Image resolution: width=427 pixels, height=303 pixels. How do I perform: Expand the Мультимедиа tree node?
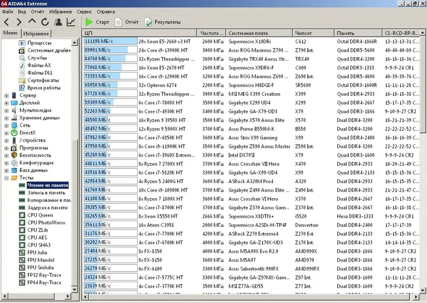pyautogui.click(x=6, y=111)
